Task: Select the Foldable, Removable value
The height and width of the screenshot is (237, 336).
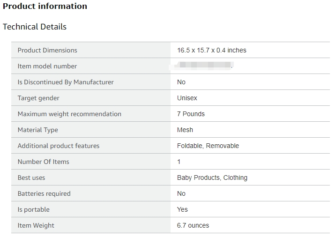Action: point(208,146)
